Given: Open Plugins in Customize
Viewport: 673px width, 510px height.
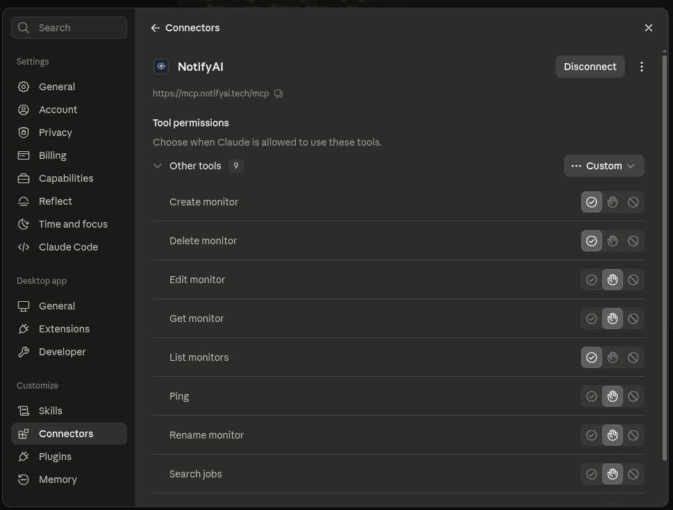Looking at the screenshot, I should (69, 457).
